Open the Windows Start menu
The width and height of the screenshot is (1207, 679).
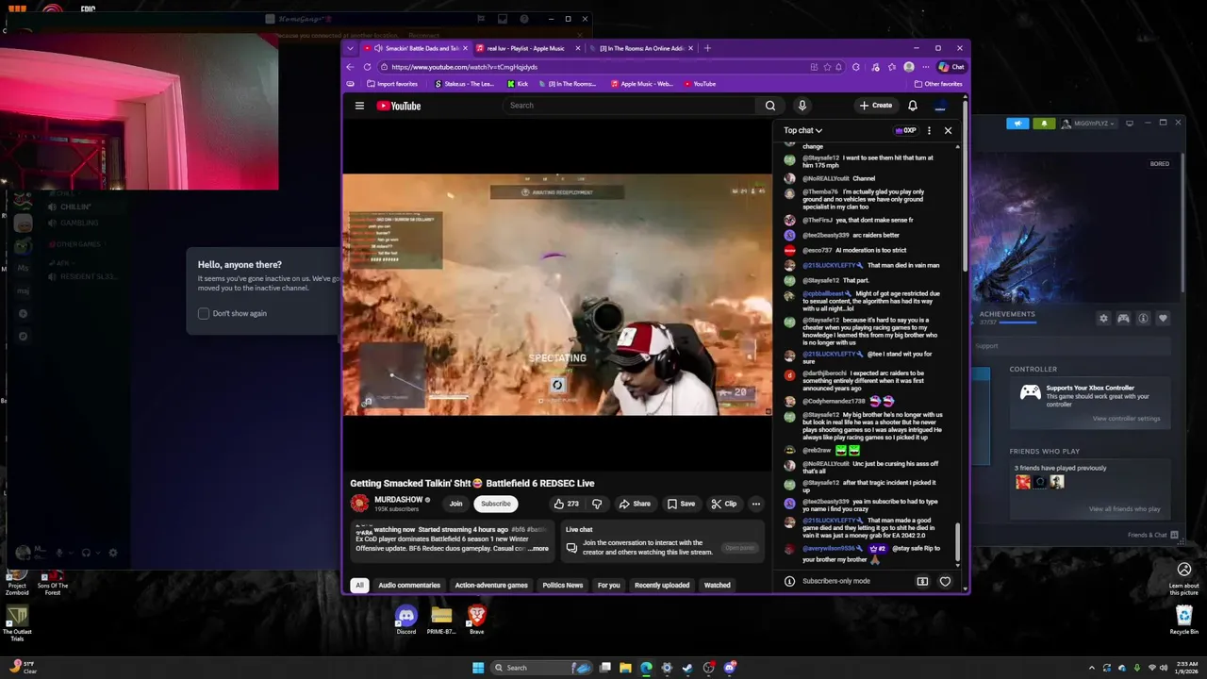[478, 668]
